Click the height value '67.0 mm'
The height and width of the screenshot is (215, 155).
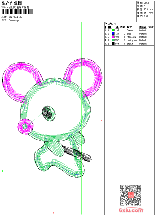tap(148, 9)
